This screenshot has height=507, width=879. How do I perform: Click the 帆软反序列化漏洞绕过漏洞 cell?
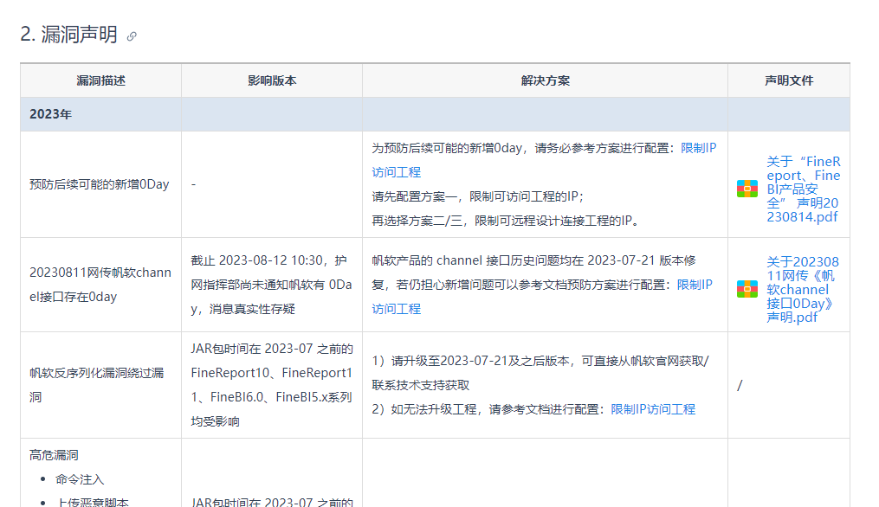pyautogui.click(x=101, y=385)
